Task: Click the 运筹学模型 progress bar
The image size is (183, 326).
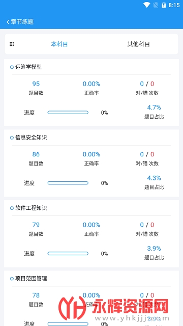Action: click(x=68, y=113)
